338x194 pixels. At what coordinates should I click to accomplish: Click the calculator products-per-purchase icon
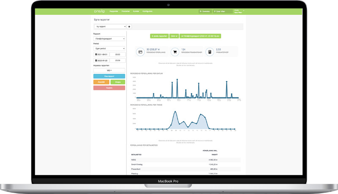pos(210,52)
